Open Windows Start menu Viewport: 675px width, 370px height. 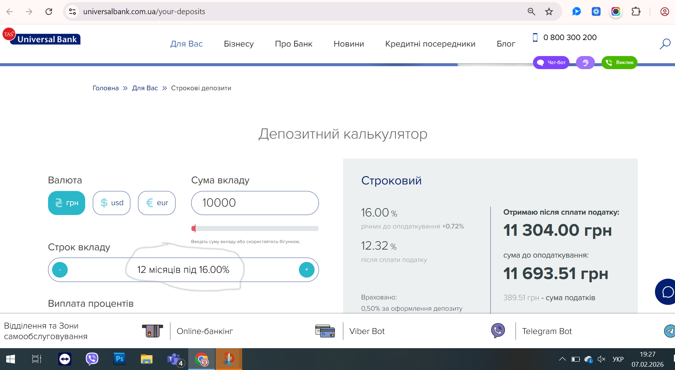11,359
